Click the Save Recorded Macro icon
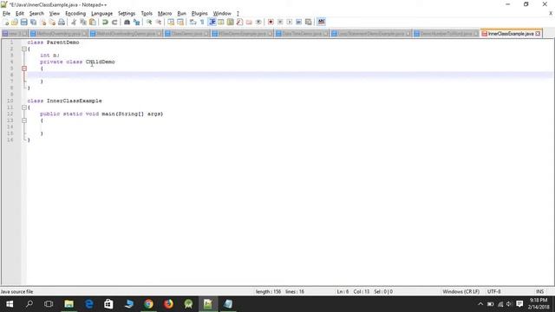 click(x=309, y=22)
